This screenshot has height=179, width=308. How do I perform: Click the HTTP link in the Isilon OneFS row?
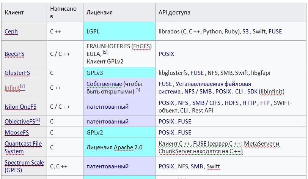(249, 103)
